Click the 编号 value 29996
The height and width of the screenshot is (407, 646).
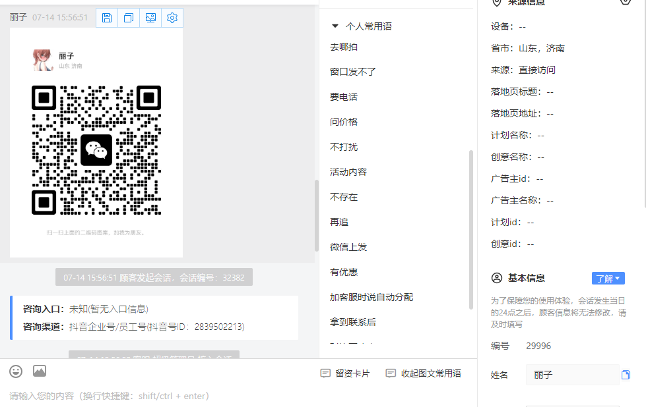pyautogui.click(x=538, y=346)
